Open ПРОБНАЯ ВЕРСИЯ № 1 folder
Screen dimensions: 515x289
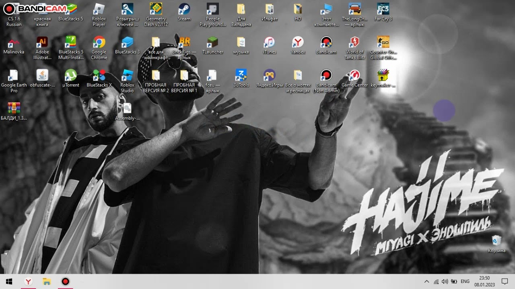point(184,81)
